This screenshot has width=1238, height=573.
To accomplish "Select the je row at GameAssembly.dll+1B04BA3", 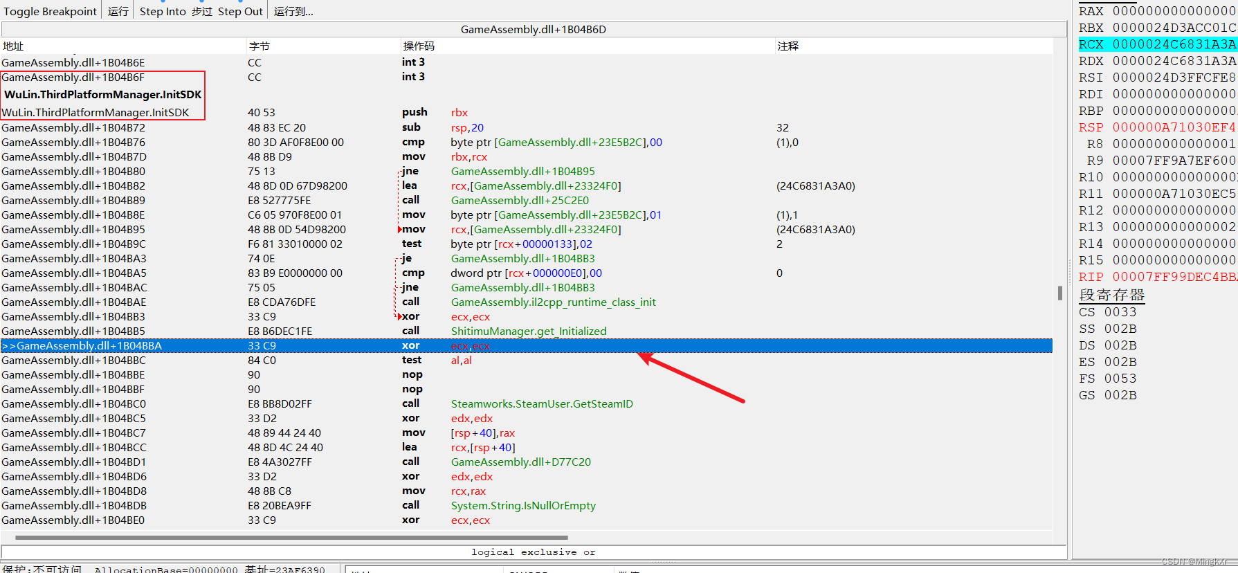I will 527,258.
